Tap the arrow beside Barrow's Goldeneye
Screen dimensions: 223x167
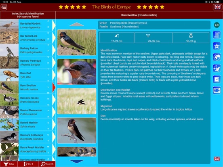coord(54,137)
